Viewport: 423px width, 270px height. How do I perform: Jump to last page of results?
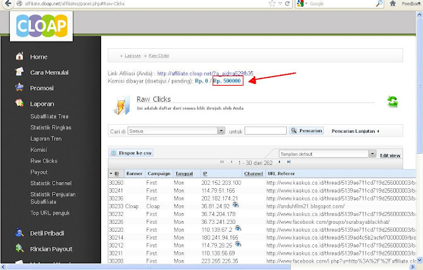[289, 162]
